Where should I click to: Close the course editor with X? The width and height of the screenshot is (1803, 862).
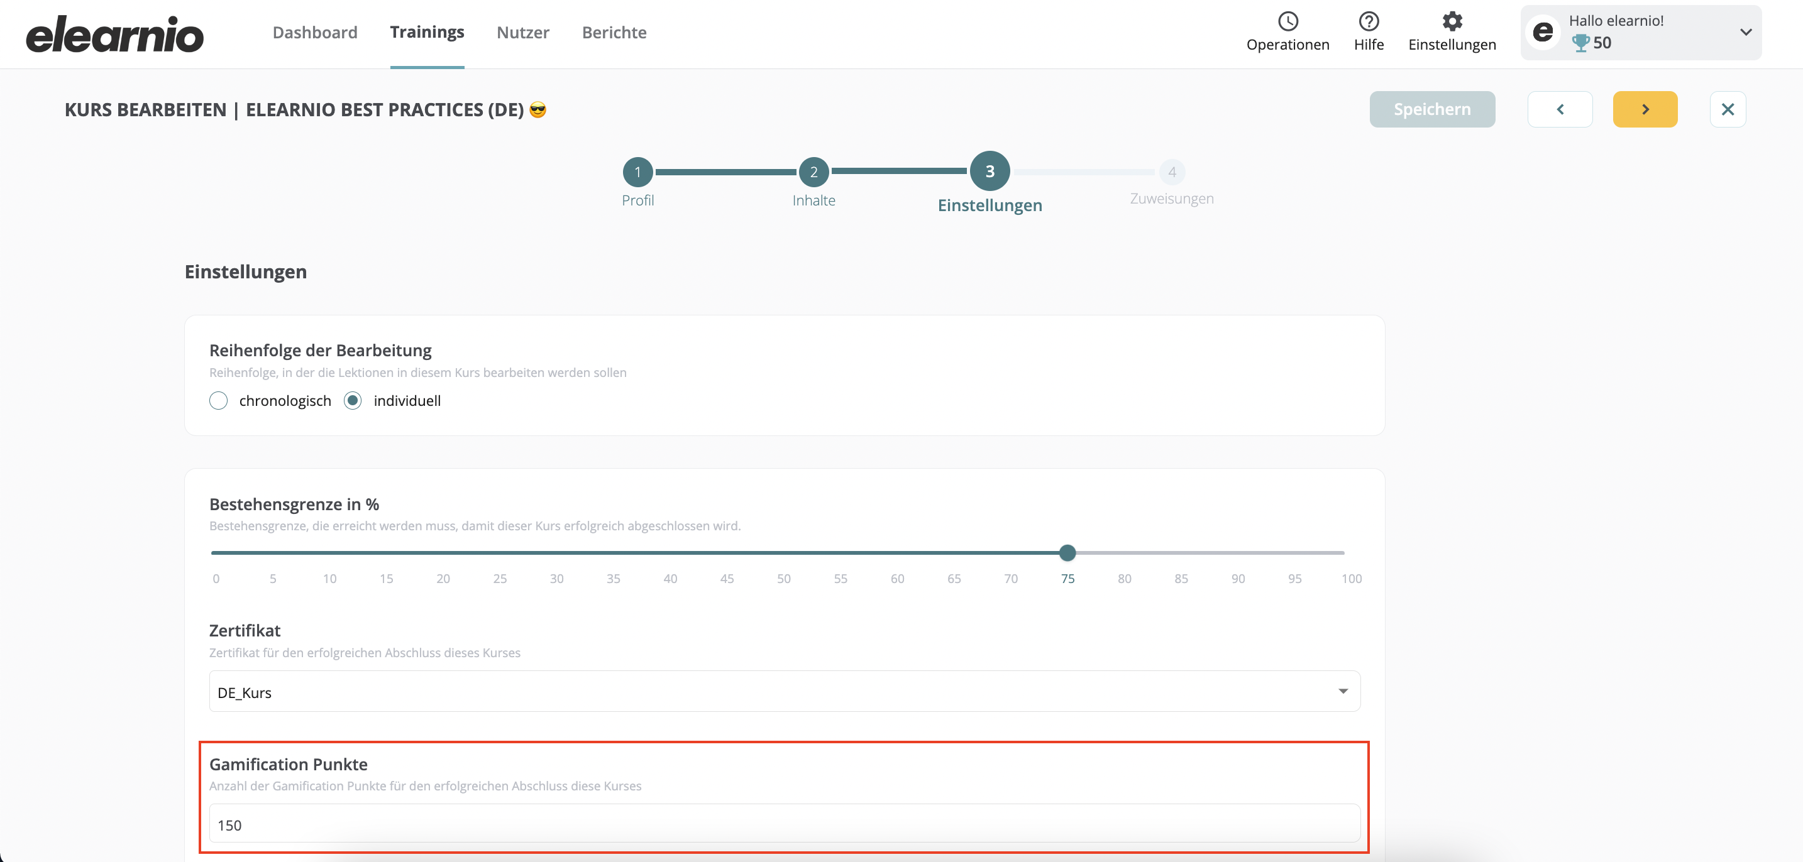[x=1728, y=109]
